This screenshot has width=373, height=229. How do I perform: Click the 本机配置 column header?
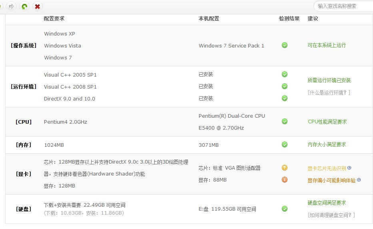pyautogui.click(x=209, y=18)
